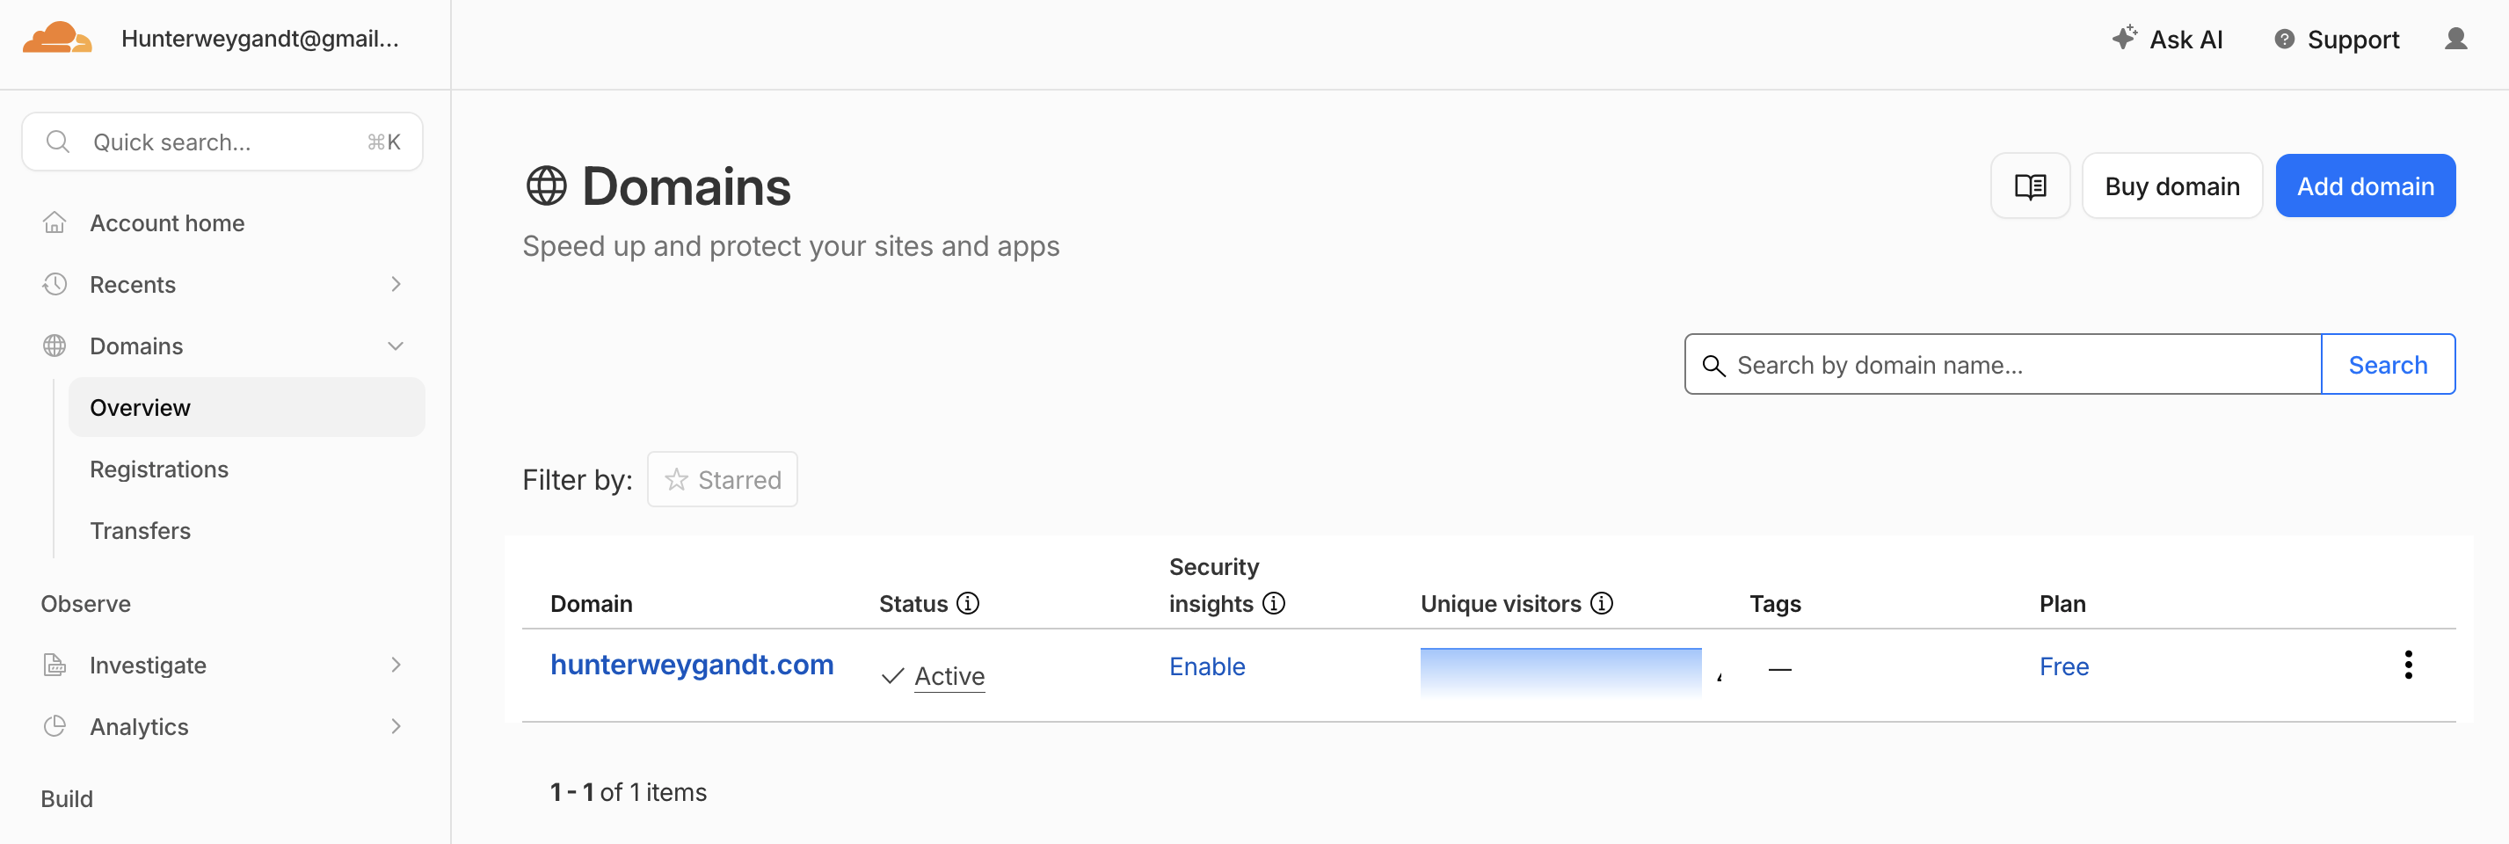Click magnifier icon in domain search field
The image size is (2509, 844).
point(1713,366)
